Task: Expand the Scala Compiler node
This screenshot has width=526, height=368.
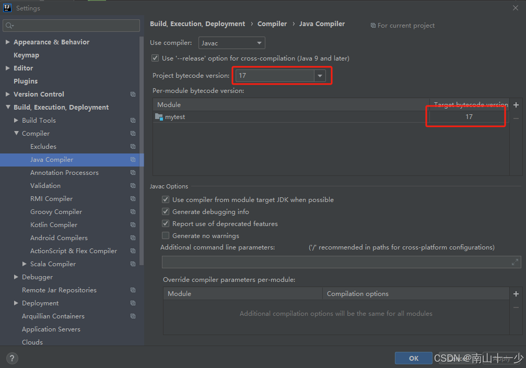Action: [25, 264]
